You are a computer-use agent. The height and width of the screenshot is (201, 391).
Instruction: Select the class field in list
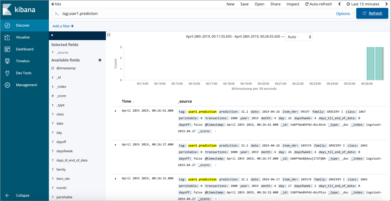coord(60,114)
